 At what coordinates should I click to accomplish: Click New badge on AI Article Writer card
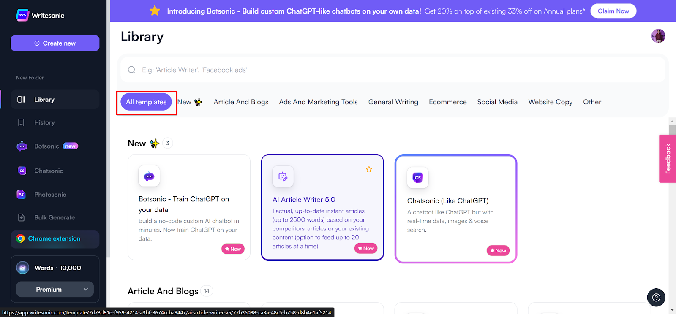pyautogui.click(x=366, y=249)
